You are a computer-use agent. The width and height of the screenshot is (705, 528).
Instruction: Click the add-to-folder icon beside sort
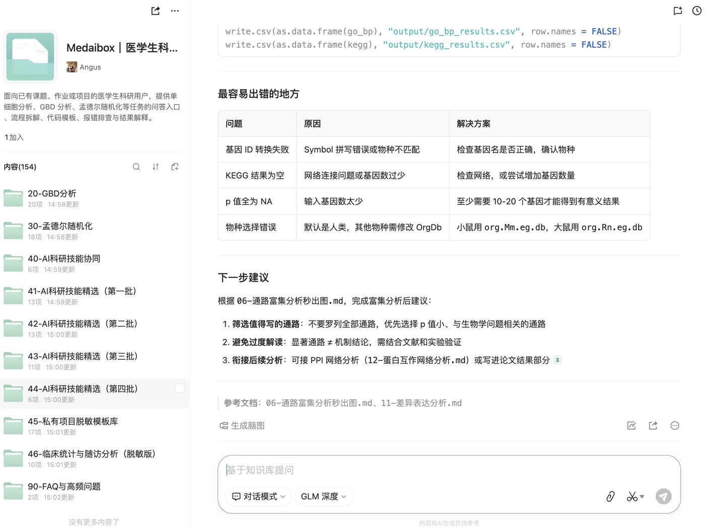tap(175, 167)
